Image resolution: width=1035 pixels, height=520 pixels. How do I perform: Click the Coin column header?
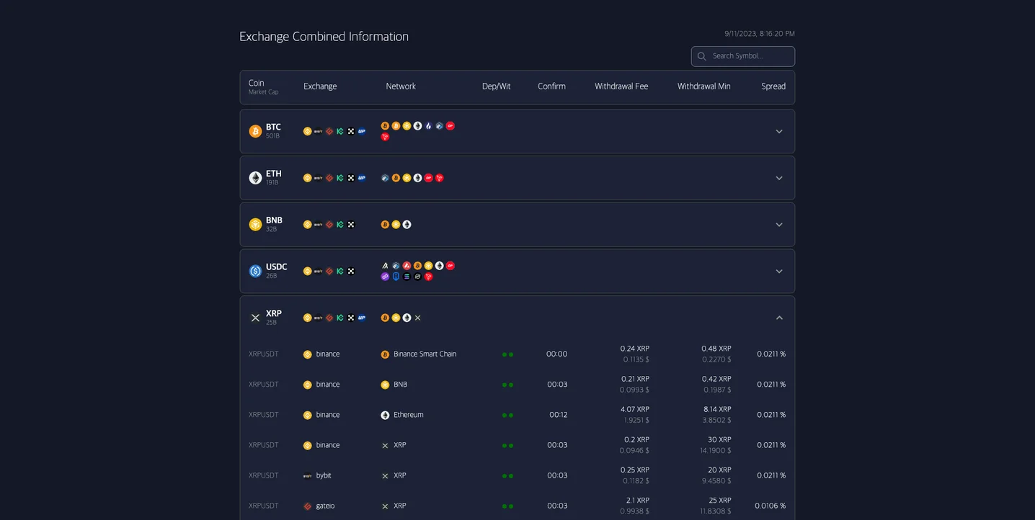(x=256, y=83)
